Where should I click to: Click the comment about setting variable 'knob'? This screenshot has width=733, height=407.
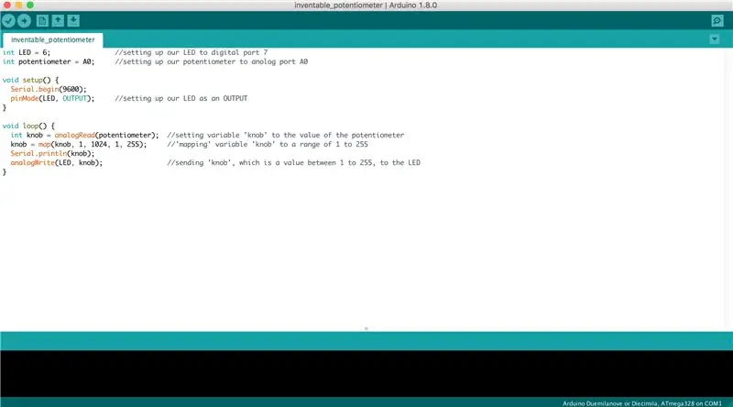(x=286, y=135)
